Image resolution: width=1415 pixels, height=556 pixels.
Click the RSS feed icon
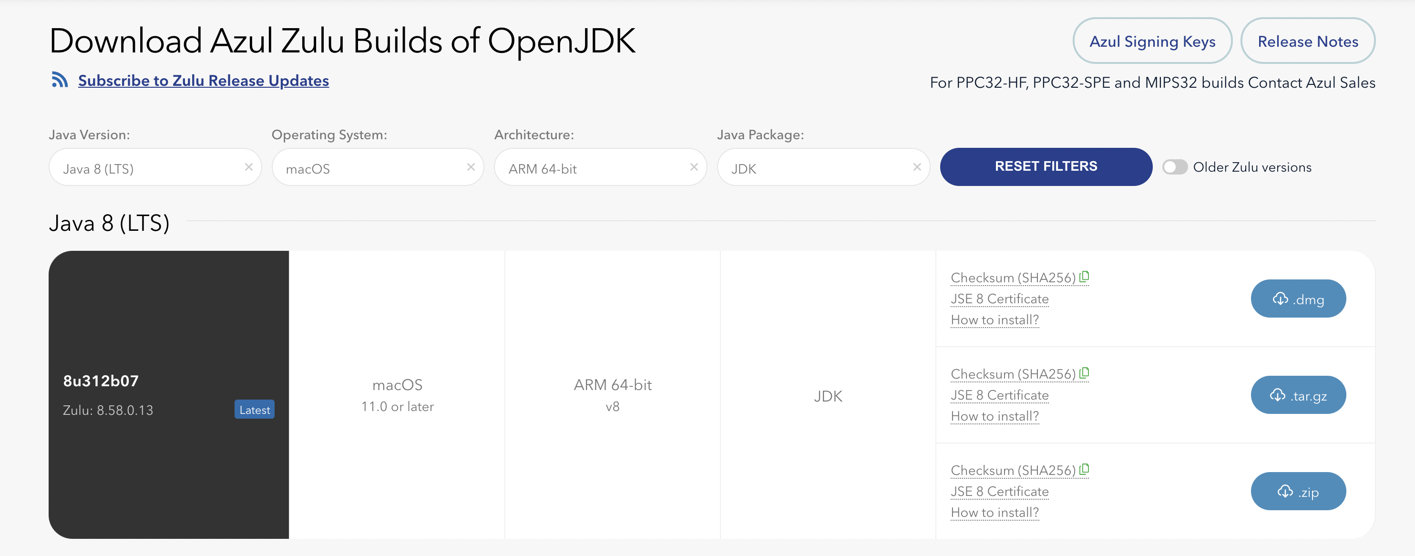60,80
